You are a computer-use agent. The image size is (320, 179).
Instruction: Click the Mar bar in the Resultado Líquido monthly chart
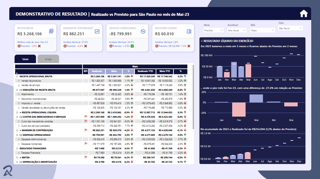[234, 70]
